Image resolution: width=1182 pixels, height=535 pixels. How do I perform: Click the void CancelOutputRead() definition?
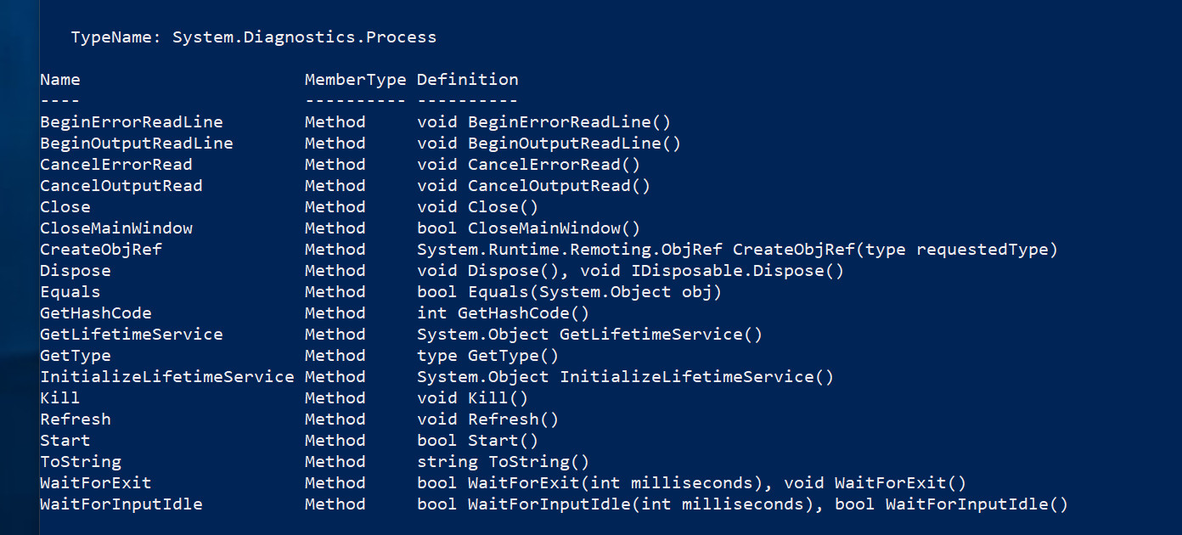point(533,186)
